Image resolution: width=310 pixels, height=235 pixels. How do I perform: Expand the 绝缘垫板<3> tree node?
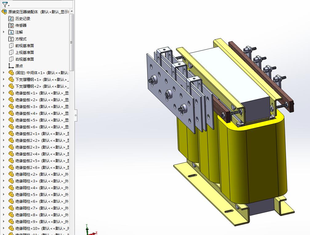click(4, 106)
